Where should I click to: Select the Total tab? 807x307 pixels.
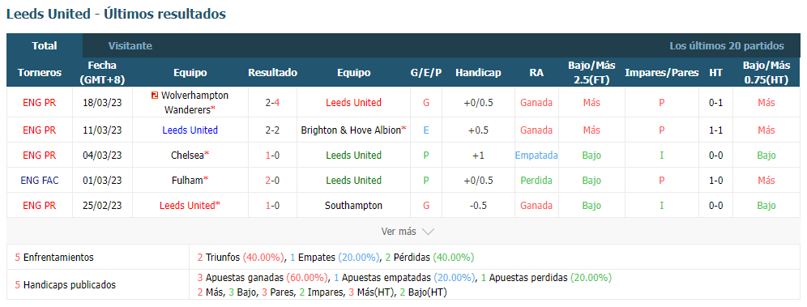pos(45,46)
